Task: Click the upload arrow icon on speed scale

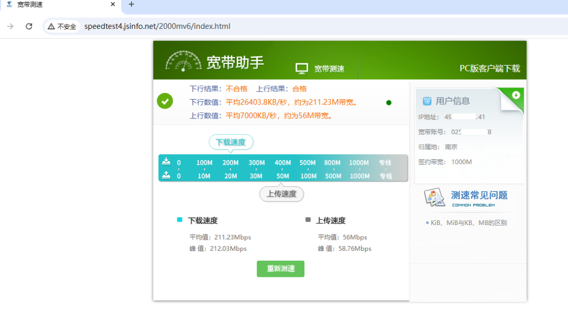Action: [x=166, y=175]
